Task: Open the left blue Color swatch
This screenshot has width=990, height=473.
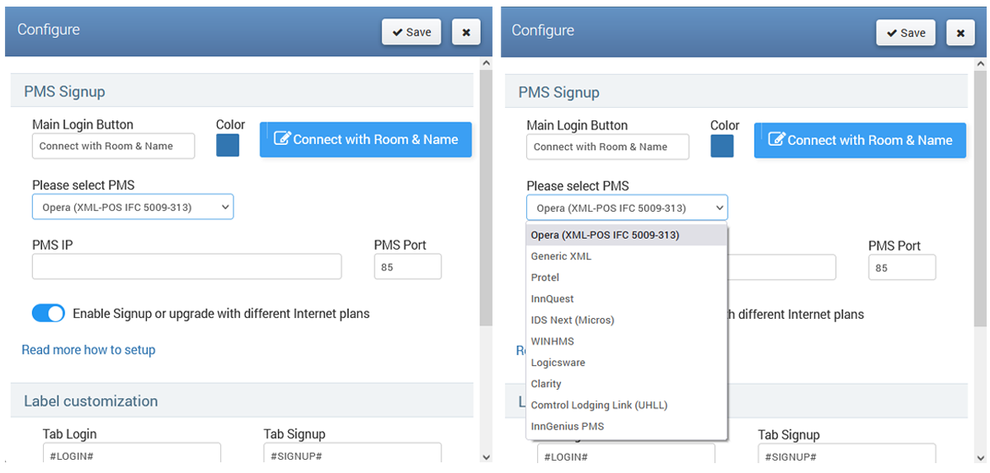Action: click(228, 145)
